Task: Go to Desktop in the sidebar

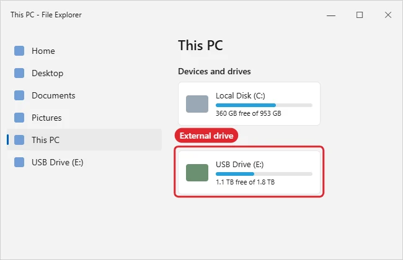Action: (84, 73)
